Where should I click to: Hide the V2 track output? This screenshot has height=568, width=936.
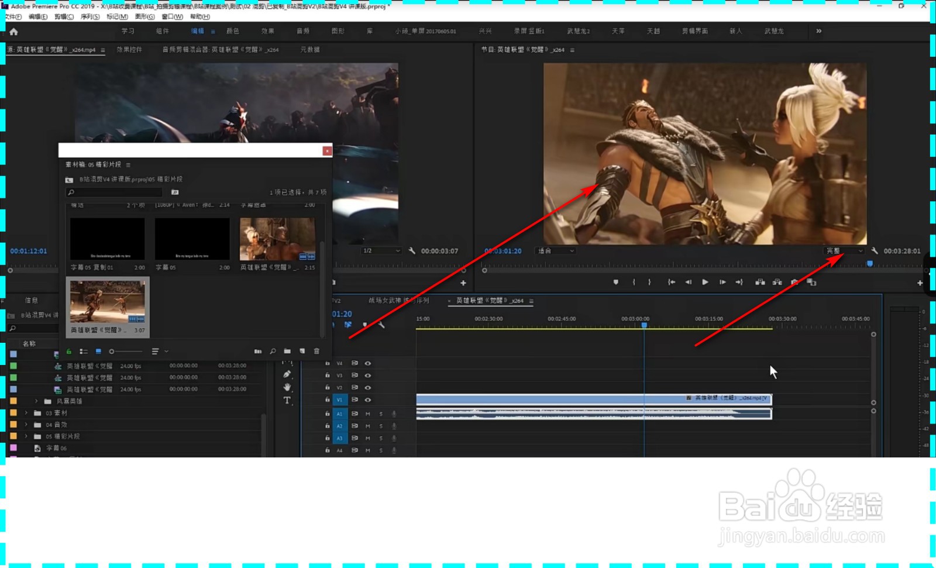point(368,388)
